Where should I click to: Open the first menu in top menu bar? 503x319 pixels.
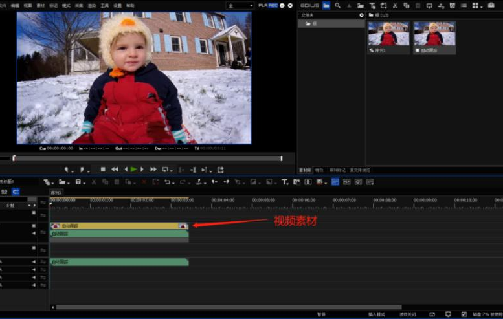coord(3,5)
